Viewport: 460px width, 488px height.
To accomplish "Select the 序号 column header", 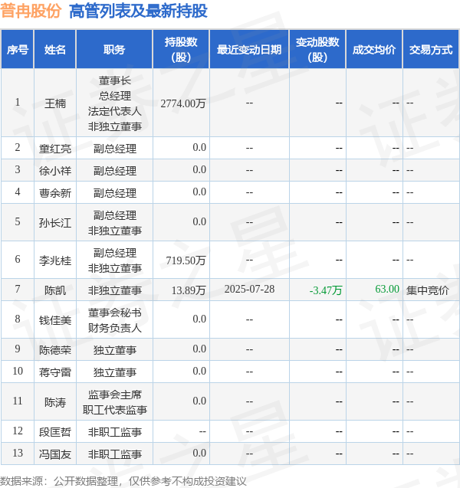I will coord(18,50).
